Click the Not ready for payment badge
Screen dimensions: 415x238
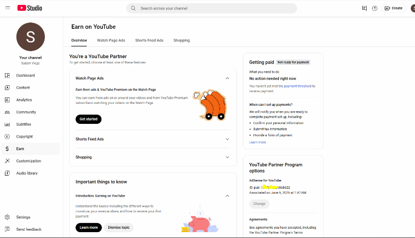pos(293,62)
